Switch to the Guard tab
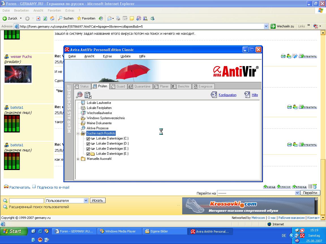 (x=118, y=86)
